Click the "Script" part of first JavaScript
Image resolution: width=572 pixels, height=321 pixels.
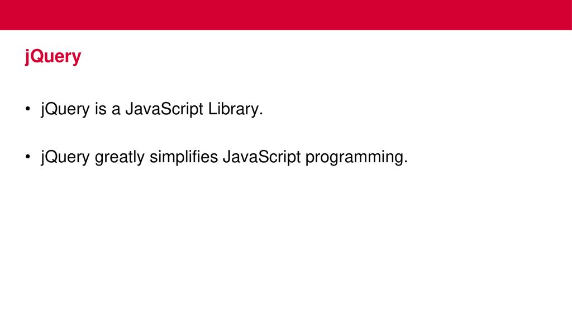click(x=182, y=109)
